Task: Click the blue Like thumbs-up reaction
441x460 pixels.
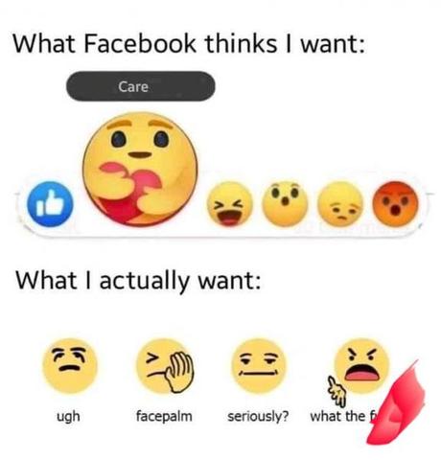Action: (50, 204)
